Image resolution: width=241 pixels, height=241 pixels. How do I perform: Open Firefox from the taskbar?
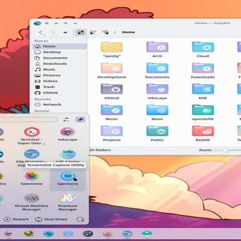(108, 234)
